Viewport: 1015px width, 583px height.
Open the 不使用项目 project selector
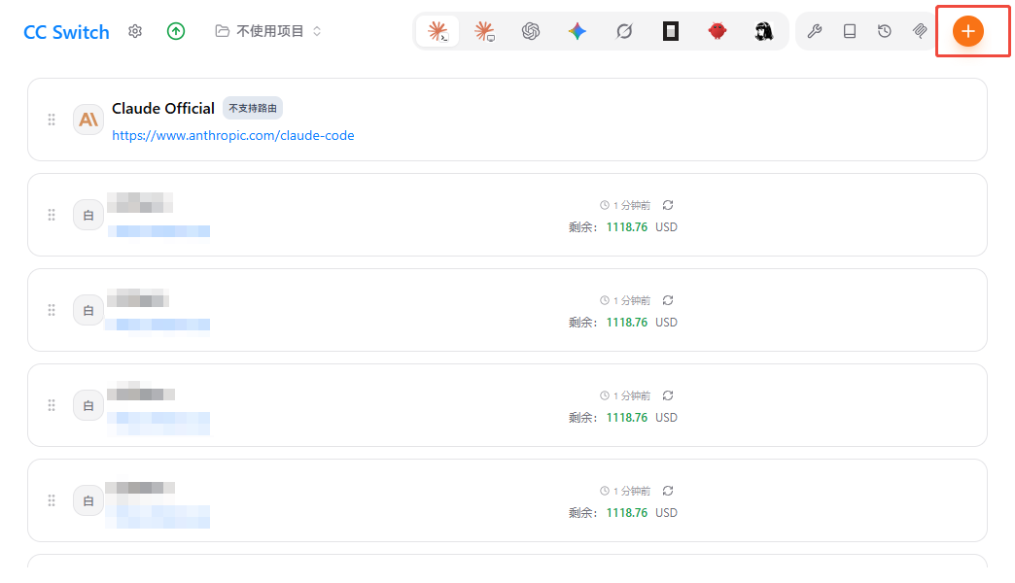click(x=268, y=31)
